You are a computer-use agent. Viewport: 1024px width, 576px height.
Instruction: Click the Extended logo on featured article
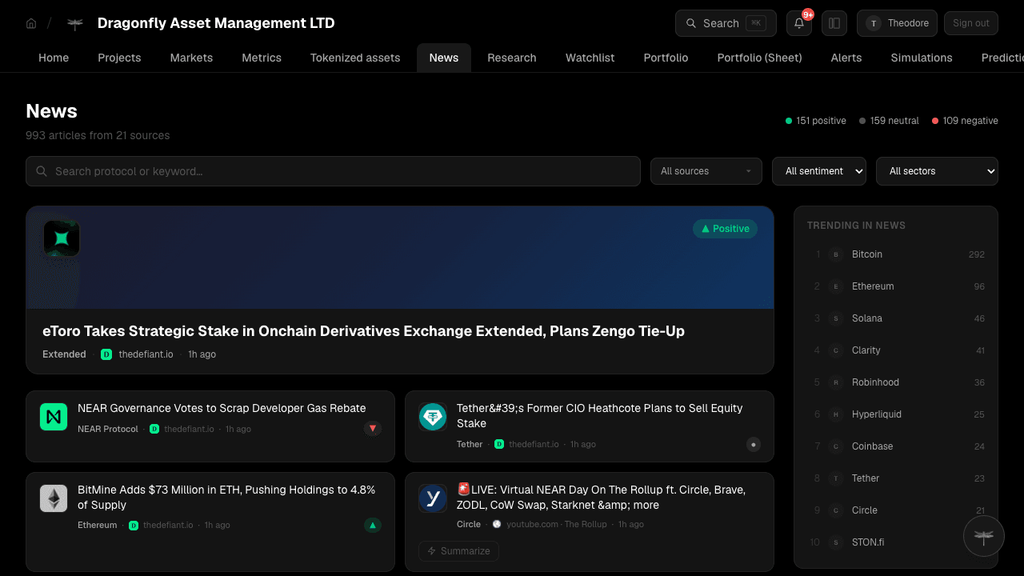coord(62,238)
